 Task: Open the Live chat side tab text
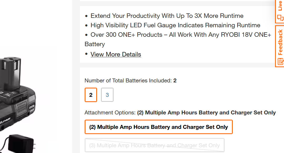click(280, 6)
